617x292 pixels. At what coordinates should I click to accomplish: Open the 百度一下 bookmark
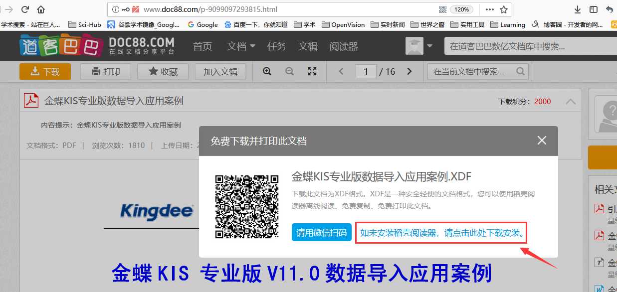pos(256,24)
